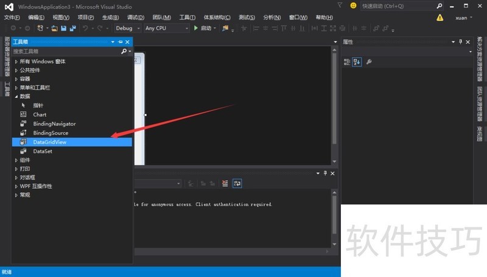This screenshot has height=277, width=487.
Task: Collapse the 数据 toolbox category
Action: coord(16,97)
